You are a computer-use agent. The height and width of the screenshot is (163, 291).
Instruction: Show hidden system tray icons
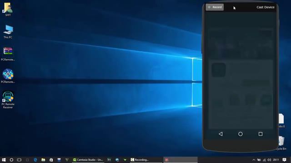coord(254,160)
